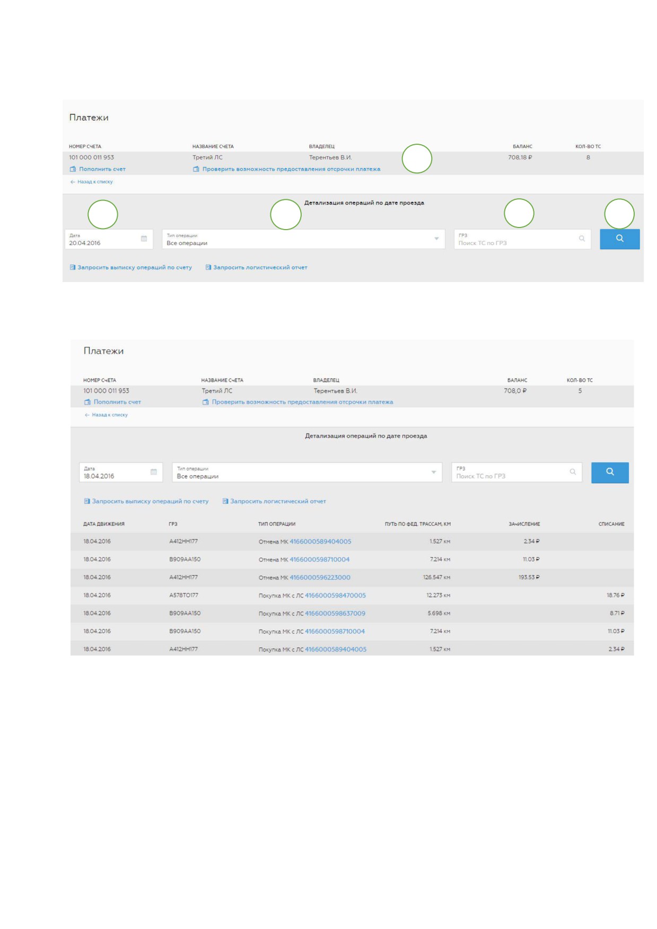The image size is (657, 929).
Task: Expand Тип операции dropdown arrow in 20.04.2016 panel
Action: (x=436, y=239)
